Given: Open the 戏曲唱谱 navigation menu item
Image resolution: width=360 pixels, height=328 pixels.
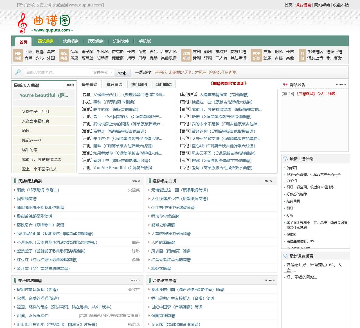Looking at the screenshot, I should point(71,41).
